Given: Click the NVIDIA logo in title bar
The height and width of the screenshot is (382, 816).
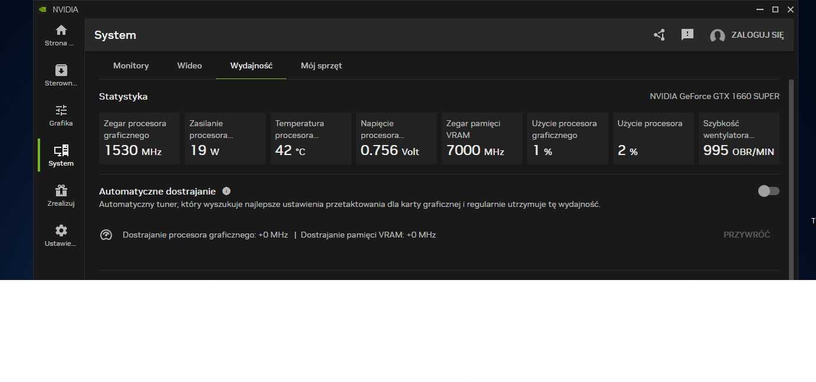Looking at the screenshot, I should pyautogui.click(x=42, y=9).
